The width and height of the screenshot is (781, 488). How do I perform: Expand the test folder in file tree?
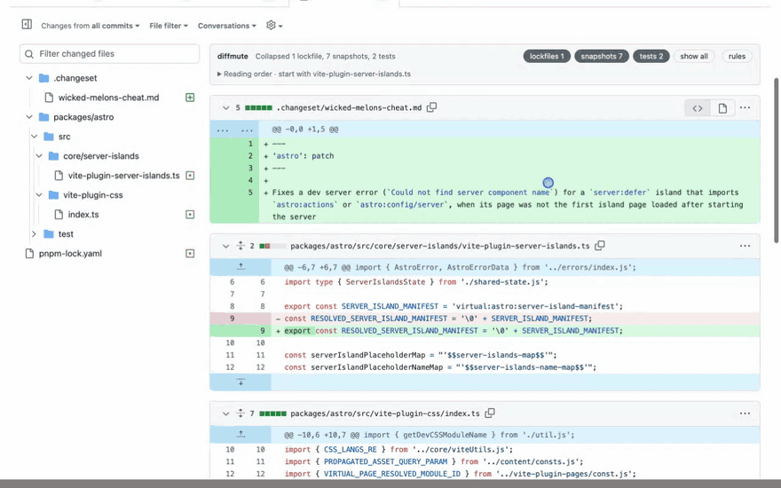click(35, 234)
